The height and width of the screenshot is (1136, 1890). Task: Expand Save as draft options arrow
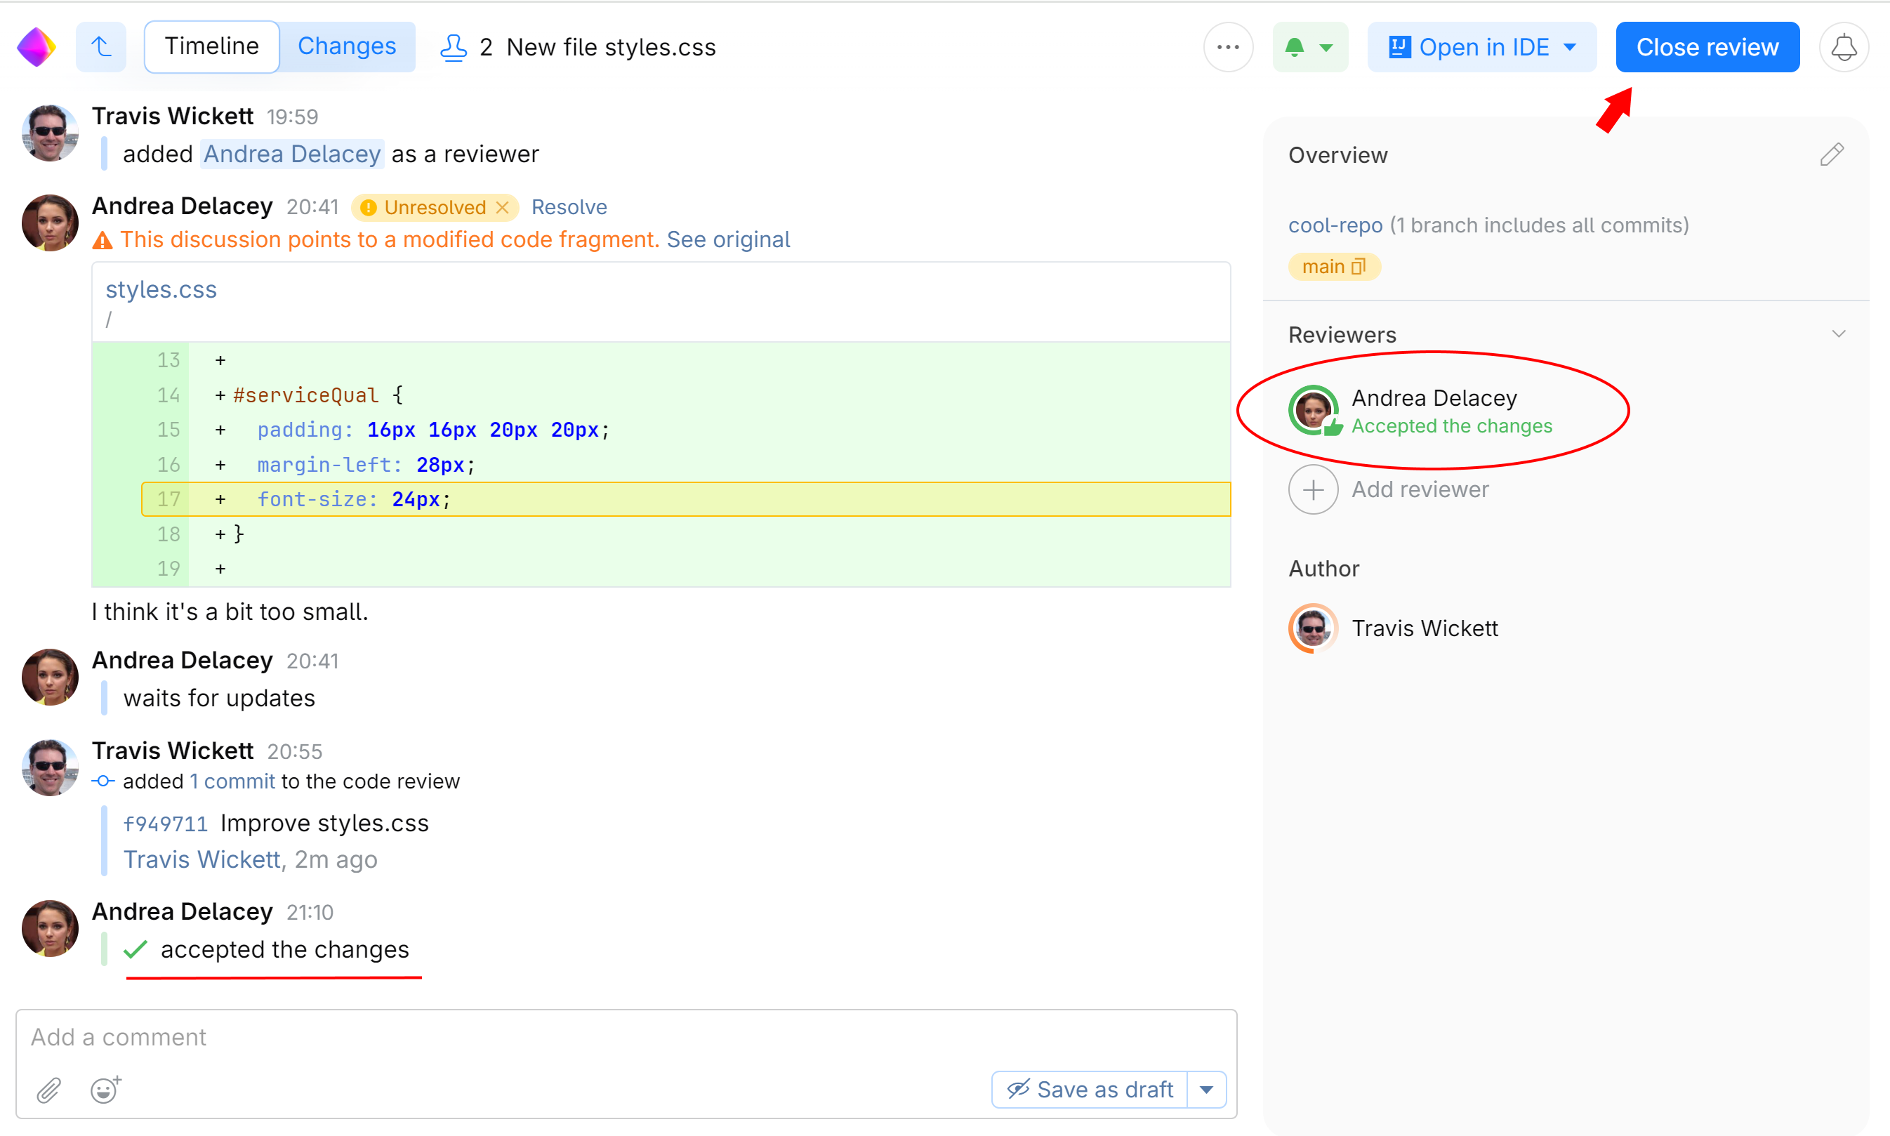point(1207,1090)
